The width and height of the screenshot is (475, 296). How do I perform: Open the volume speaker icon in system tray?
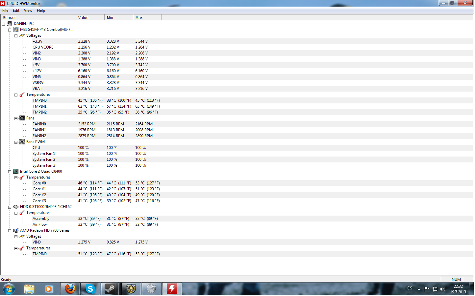(x=443, y=289)
